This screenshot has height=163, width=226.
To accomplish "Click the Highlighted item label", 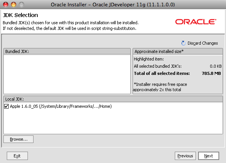I will pyautogui.click(x=149, y=59).
